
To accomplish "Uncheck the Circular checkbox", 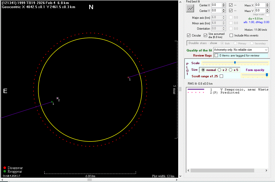I will pyautogui.click(x=189, y=35).
